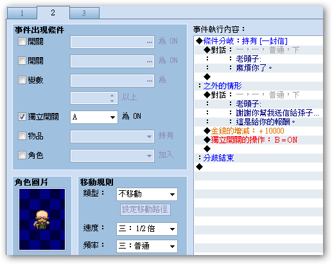Click the old man character graphic
Viewport: 332px width, 264px height.
[42, 219]
